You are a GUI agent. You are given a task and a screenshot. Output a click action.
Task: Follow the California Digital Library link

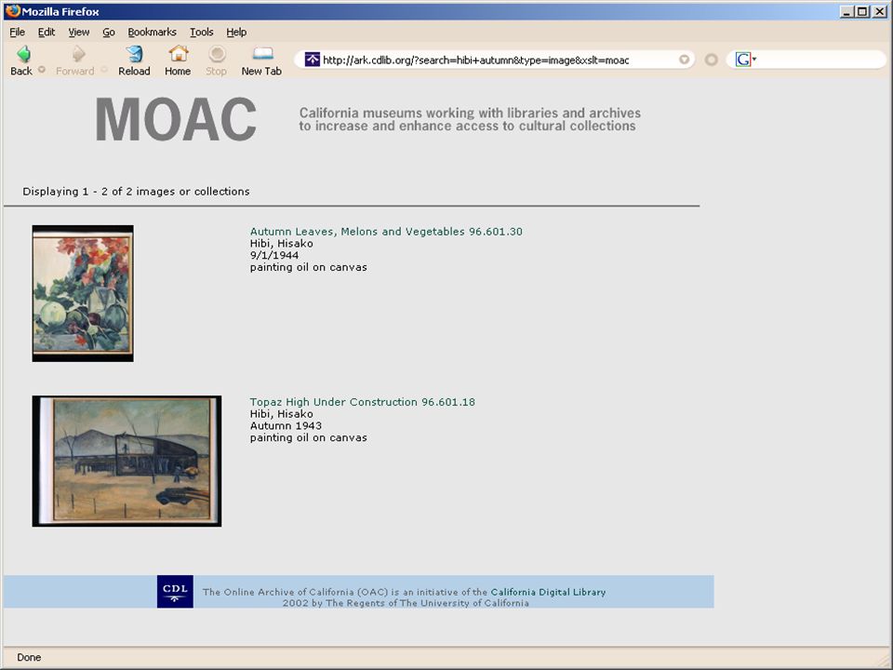(x=548, y=592)
